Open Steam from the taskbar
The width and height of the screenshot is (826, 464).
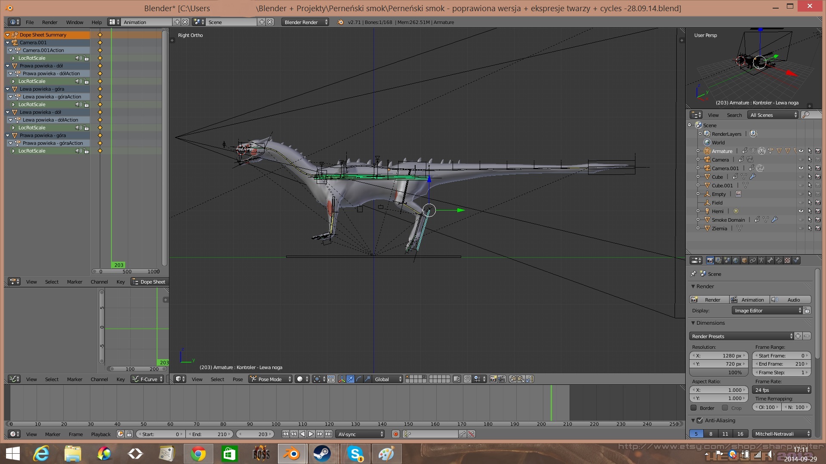click(x=322, y=453)
